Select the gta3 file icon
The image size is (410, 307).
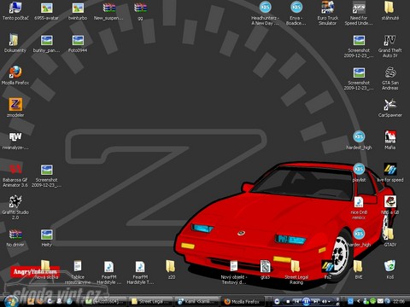265,269
